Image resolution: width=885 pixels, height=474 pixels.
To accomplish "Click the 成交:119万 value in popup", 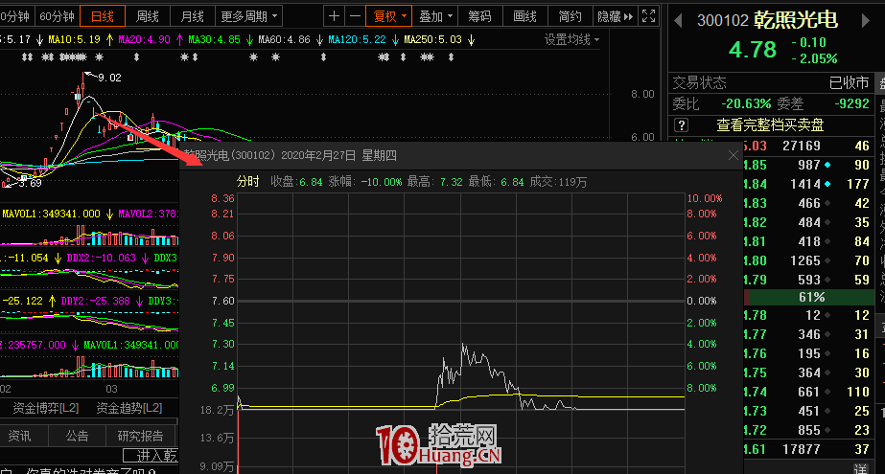I will [558, 182].
